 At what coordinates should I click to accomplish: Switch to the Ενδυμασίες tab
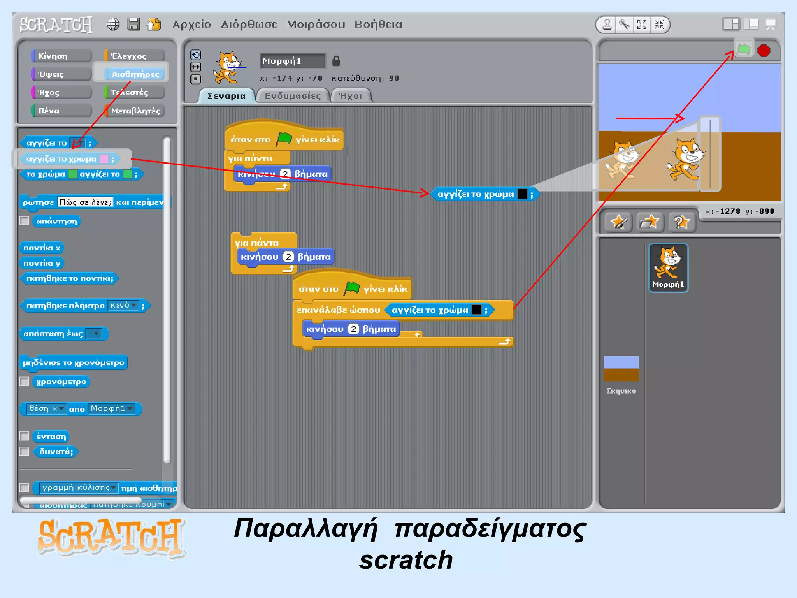(293, 96)
